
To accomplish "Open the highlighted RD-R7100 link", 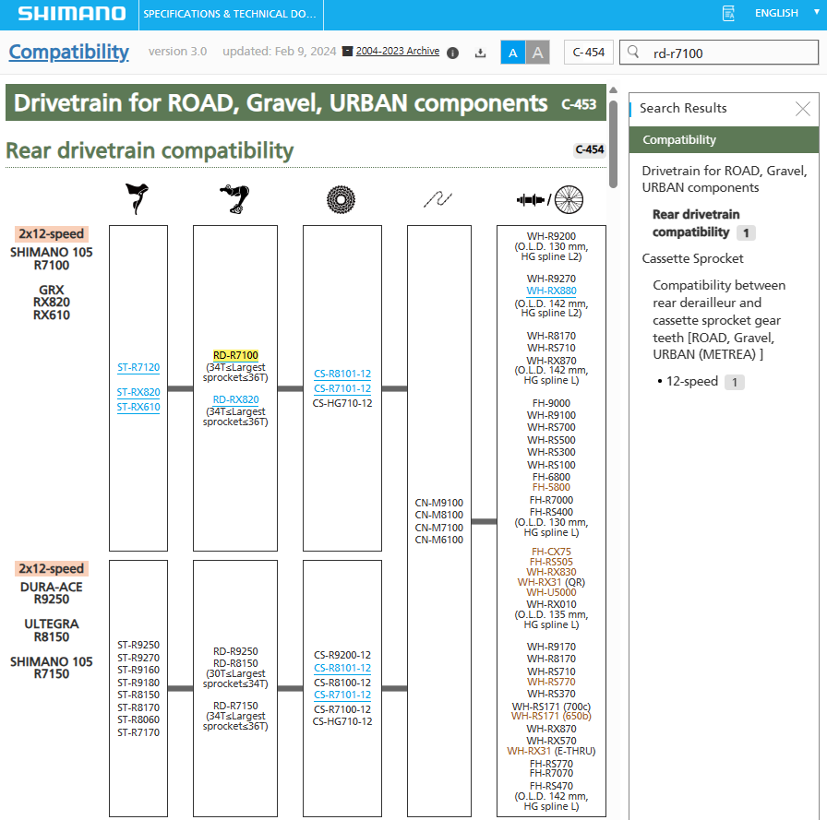I will coord(235,355).
